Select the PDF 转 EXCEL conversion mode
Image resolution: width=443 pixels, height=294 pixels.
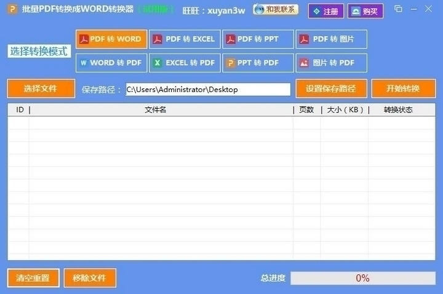[x=185, y=39]
